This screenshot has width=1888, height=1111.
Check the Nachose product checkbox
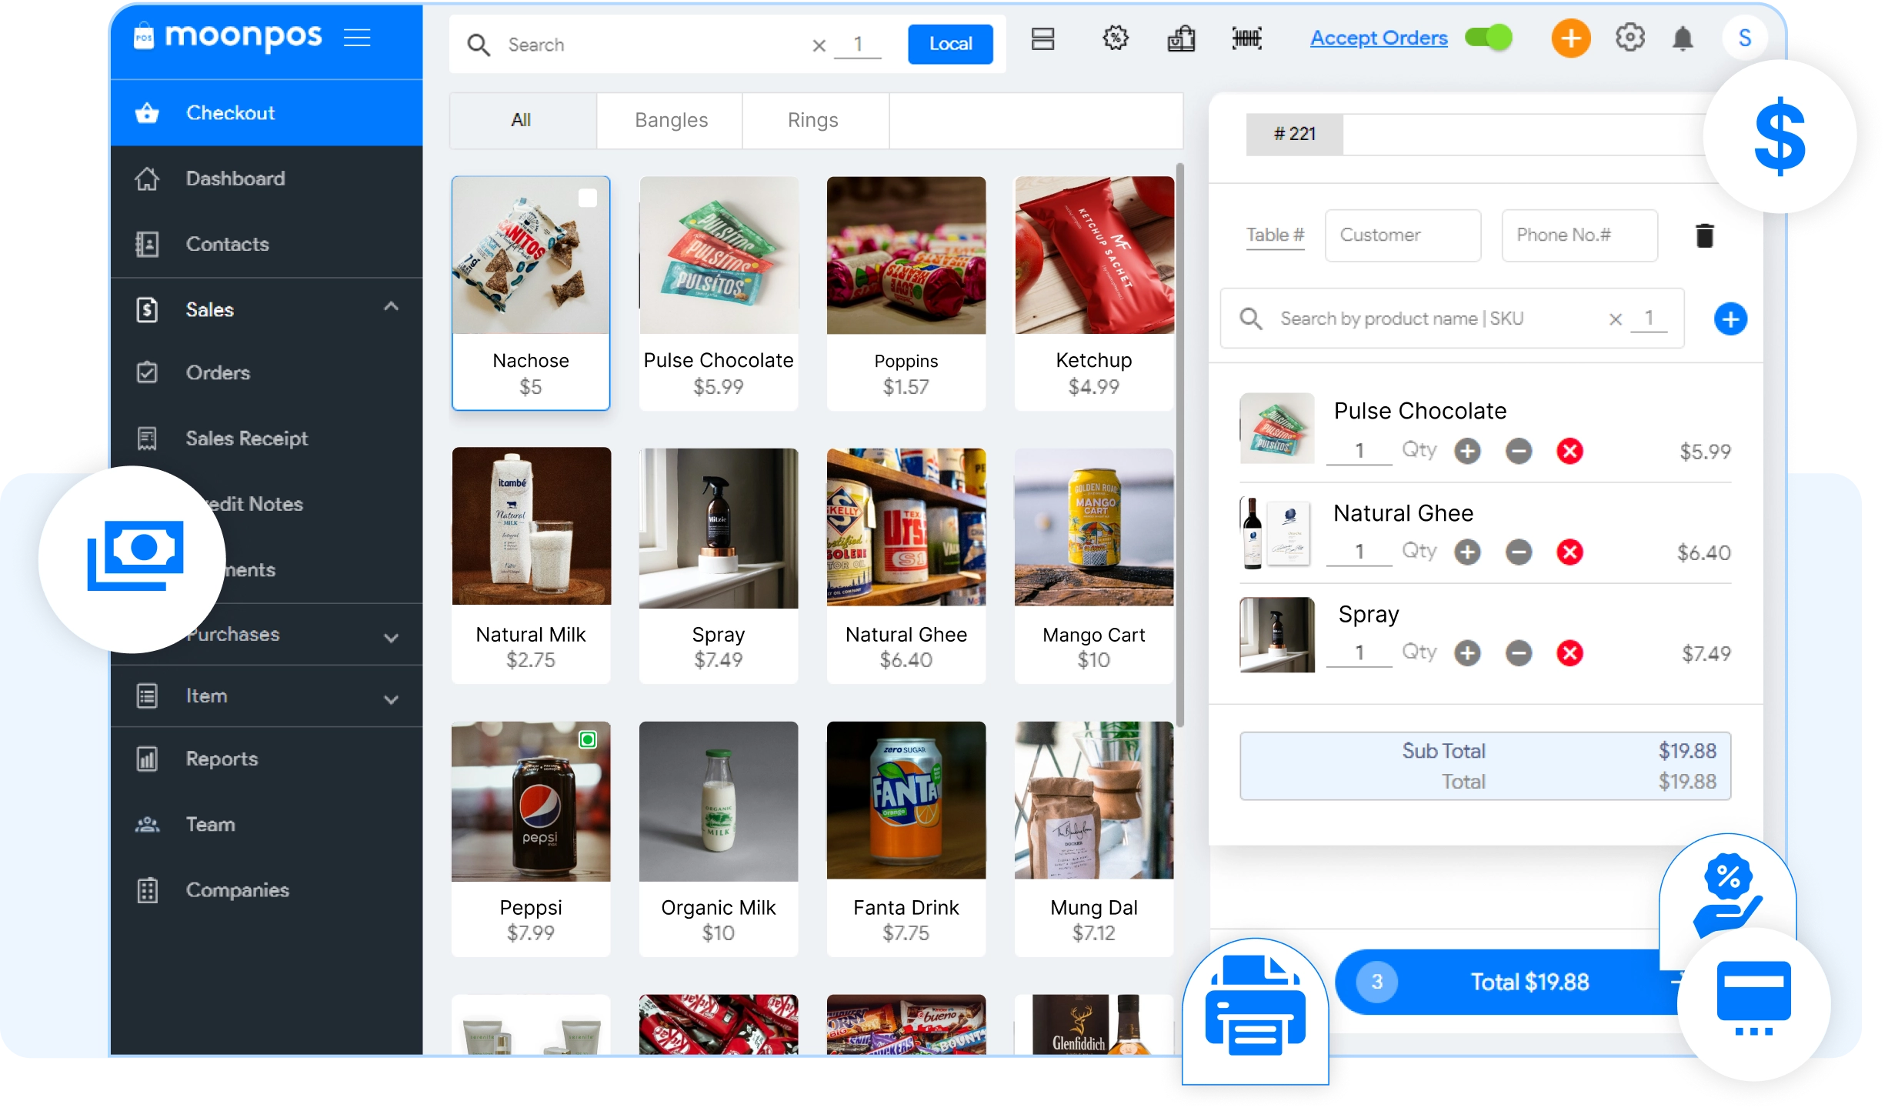pos(587,199)
